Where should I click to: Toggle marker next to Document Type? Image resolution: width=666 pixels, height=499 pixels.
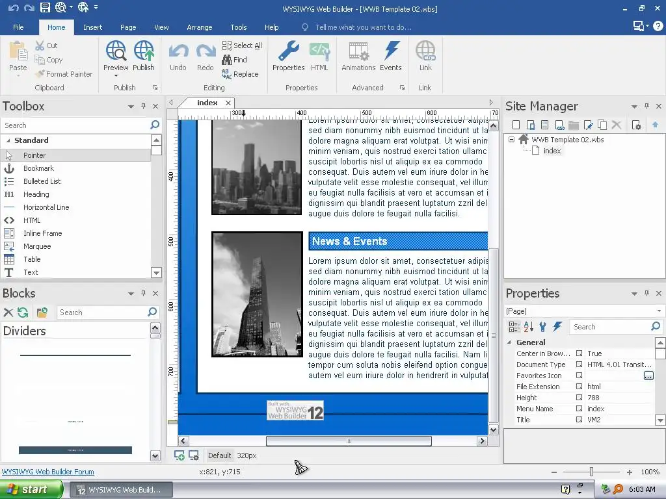tap(579, 365)
